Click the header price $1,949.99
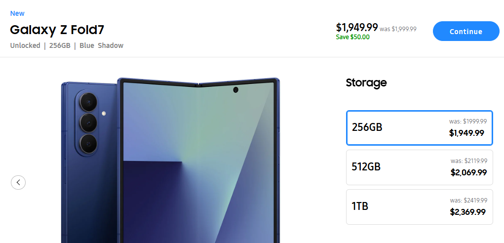 click(x=357, y=27)
